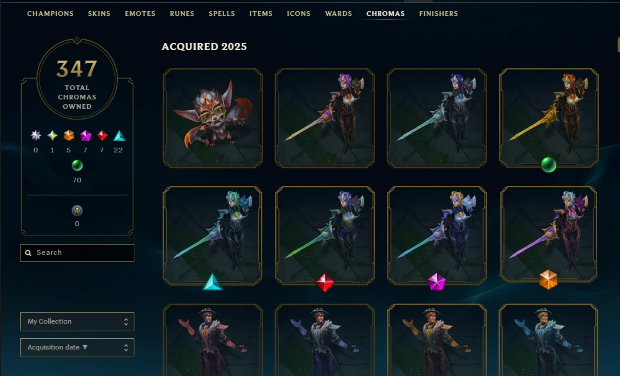620x376 pixels.
Task: Click the blue round emblem icon above 0
Action: coord(77,211)
